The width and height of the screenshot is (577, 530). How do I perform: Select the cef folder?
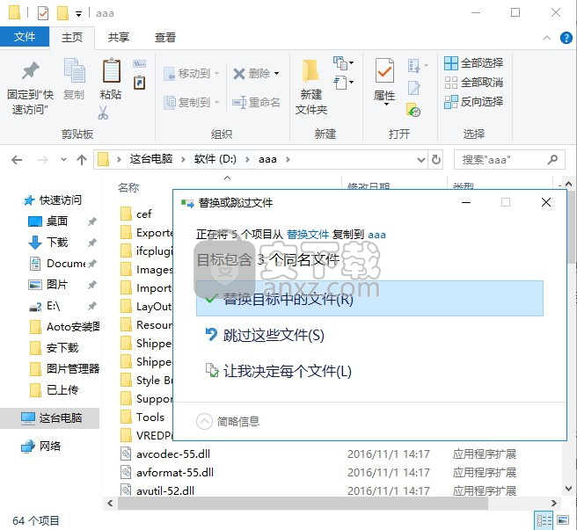point(144,214)
